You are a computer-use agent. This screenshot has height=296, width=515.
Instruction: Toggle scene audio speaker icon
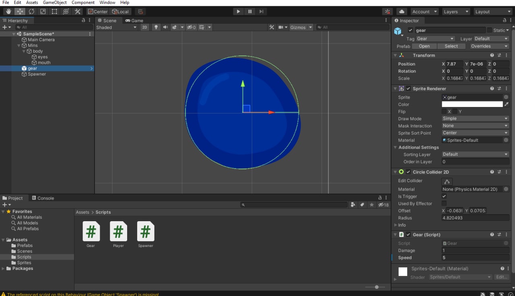coord(165,27)
